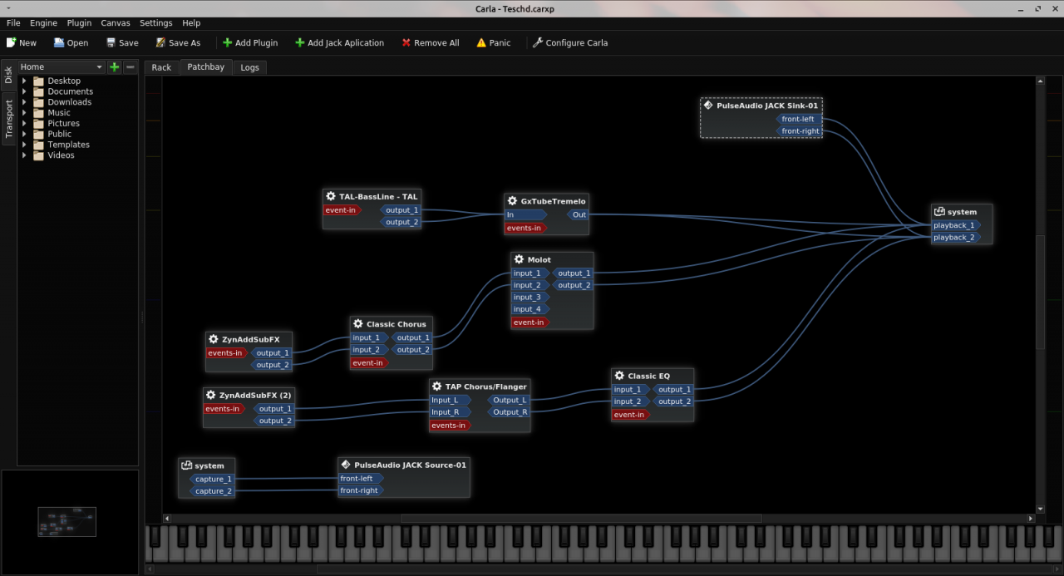Click the capture_1 port on system
The image size is (1064, 576).
coord(213,479)
